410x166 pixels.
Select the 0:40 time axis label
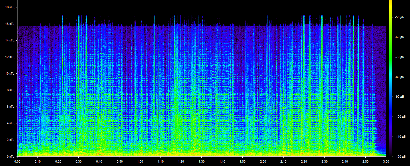(99, 162)
